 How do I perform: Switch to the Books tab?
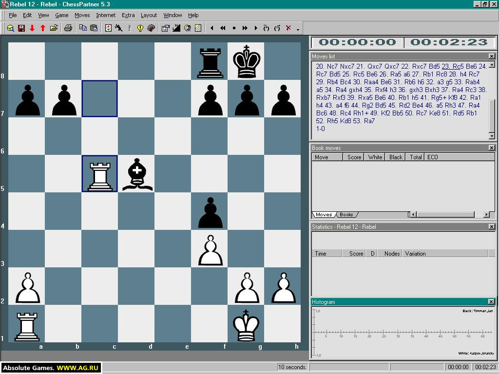346,215
